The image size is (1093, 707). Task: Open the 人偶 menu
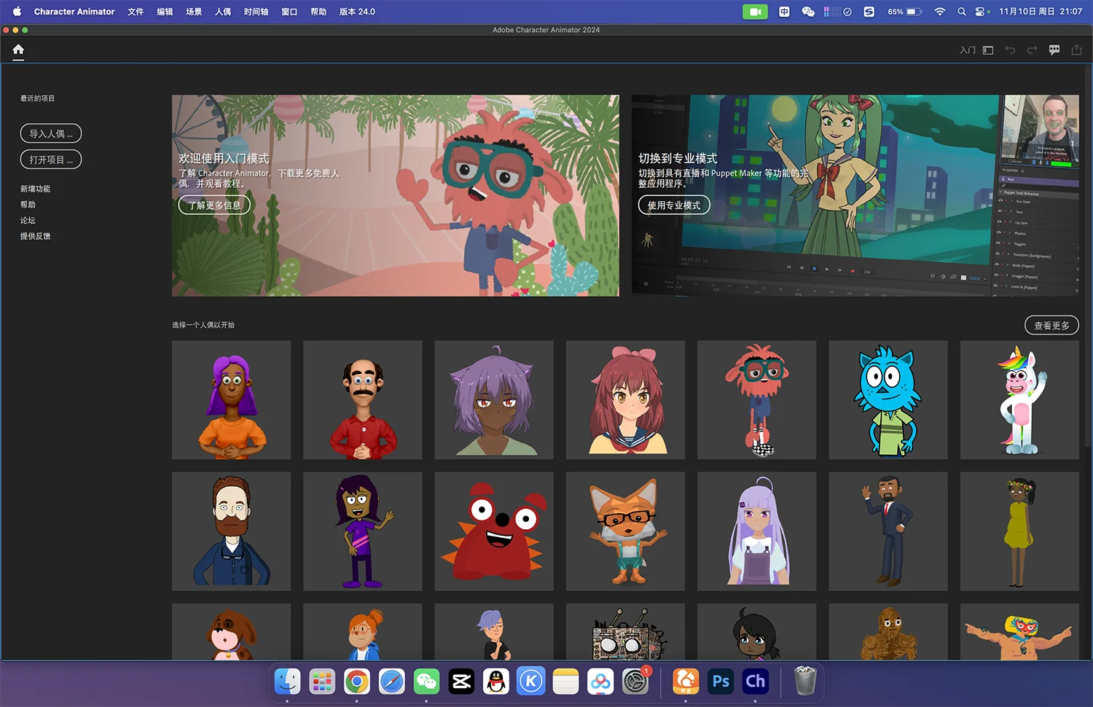pos(223,12)
